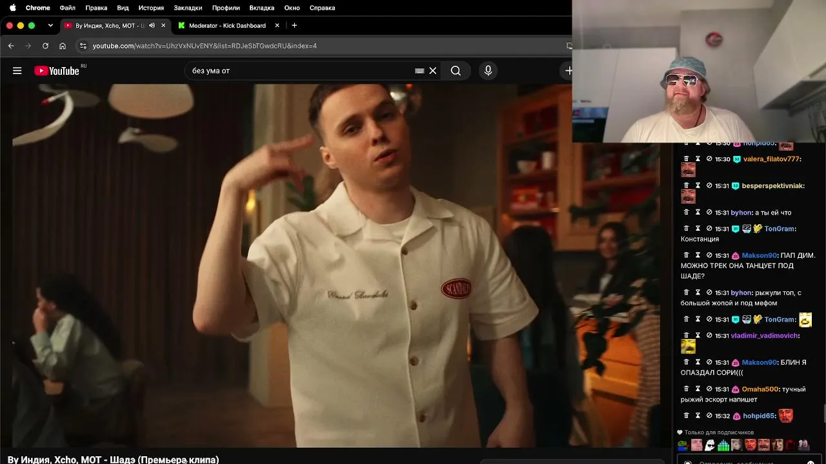Image resolution: width=826 pixels, height=464 pixels.
Task: Close the Moderator - Kick Dashboard tab
Action: click(277, 26)
